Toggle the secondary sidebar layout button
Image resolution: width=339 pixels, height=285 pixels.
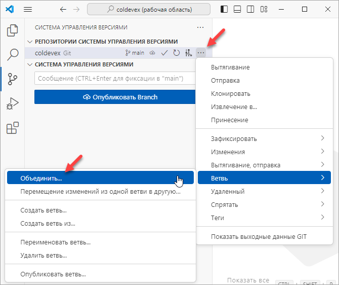pos(249,9)
